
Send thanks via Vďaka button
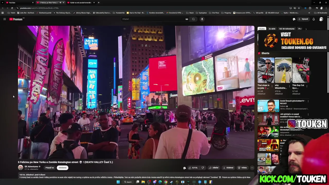coord(242,168)
